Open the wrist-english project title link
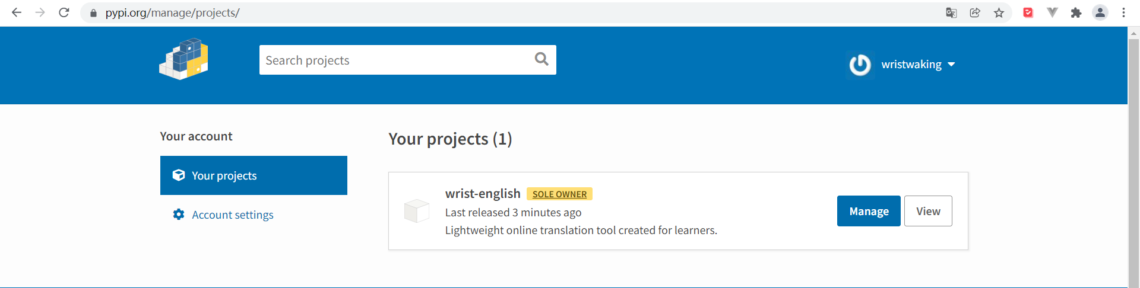The height and width of the screenshot is (288, 1140). 483,194
